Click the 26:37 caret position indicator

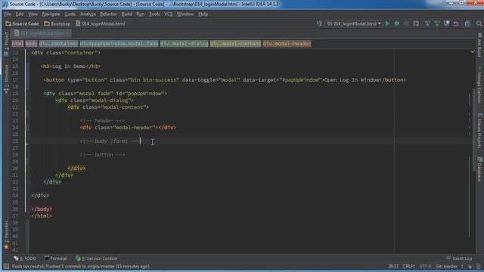(393, 266)
